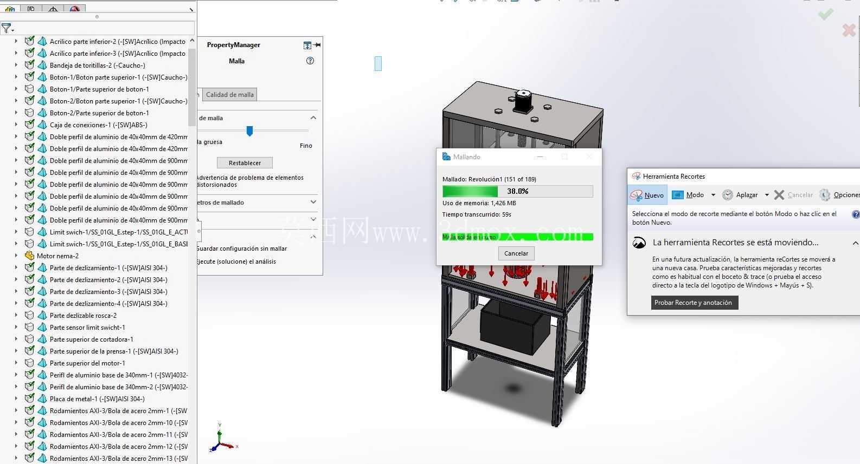The height and width of the screenshot is (464, 860).
Task: Click mesh icon of Parte dezlizable rosca-2
Action: pyautogui.click(x=42, y=315)
